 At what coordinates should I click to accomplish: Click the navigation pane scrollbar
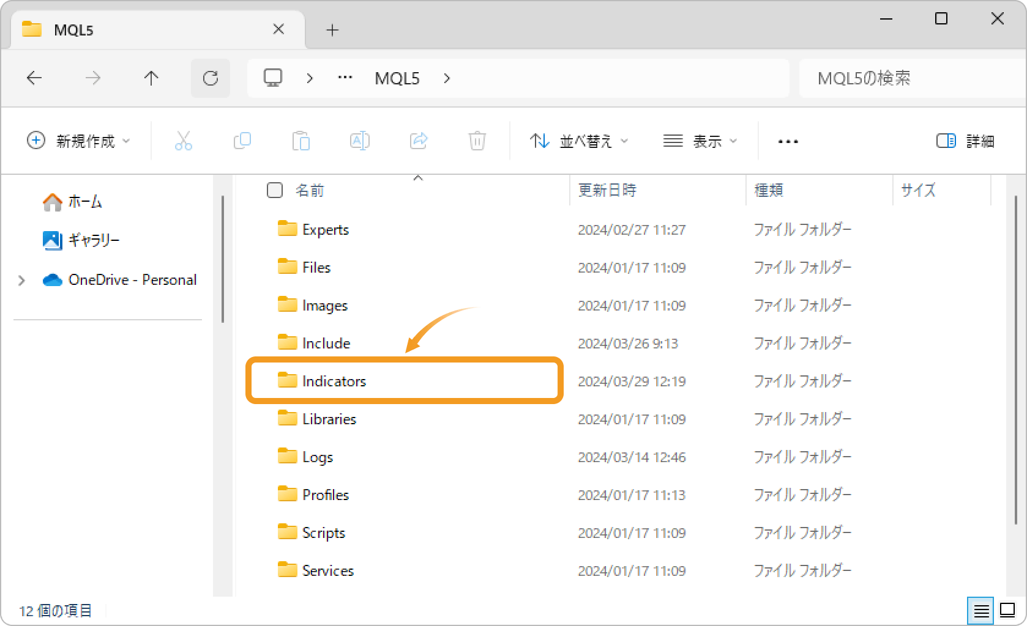(223, 259)
